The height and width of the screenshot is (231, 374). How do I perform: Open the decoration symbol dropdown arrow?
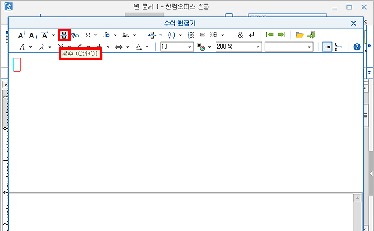(x=54, y=35)
